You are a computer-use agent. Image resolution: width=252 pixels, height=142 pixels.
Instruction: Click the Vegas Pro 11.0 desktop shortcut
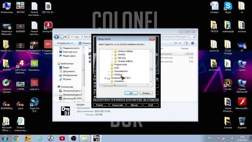34,105
